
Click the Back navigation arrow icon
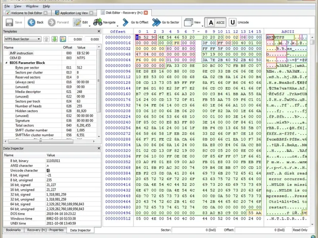click(31, 22)
